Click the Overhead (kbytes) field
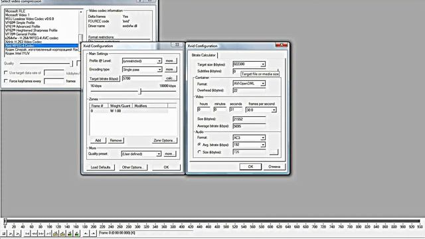Viewport: 425px width, 239px height. 249,90
